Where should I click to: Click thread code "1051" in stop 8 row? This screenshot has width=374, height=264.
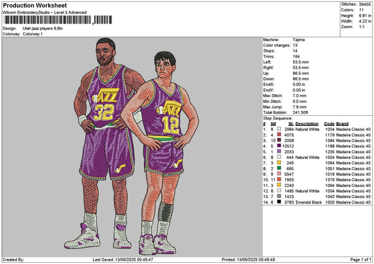330,169
